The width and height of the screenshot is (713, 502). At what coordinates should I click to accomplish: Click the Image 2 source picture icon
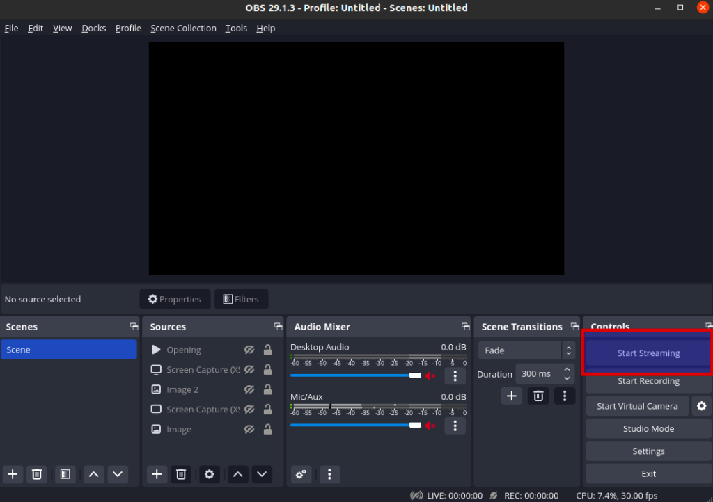[x=156, y=389]
